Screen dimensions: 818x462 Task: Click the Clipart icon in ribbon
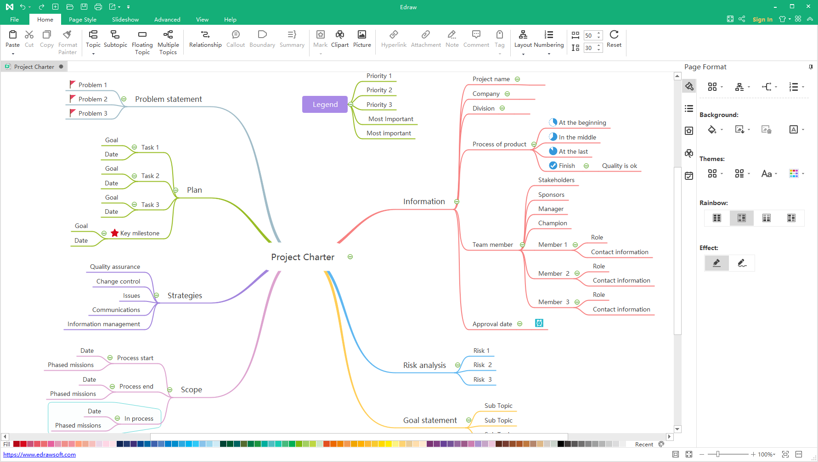pos(339,35)
